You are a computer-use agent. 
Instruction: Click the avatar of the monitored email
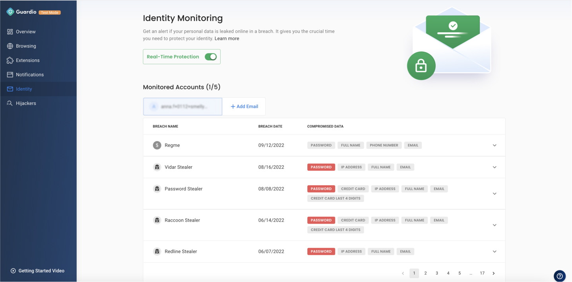pos(154,107)
